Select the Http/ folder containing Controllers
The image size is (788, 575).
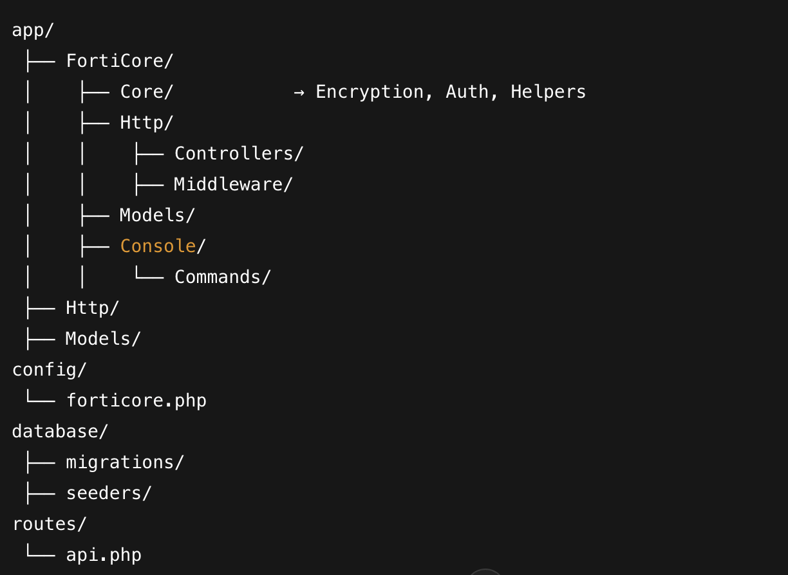pos(146,123)
